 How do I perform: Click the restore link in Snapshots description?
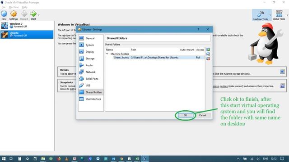tap(224, 86)
